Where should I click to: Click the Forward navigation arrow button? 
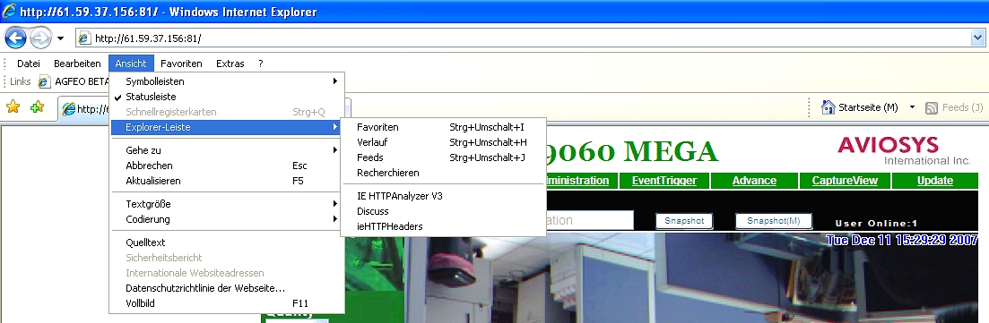[40, 38]
